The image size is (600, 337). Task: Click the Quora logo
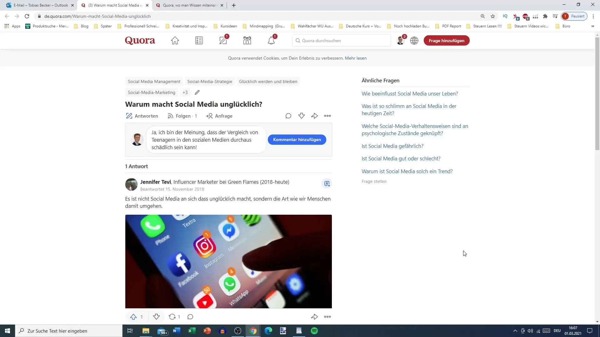pyautogui.click(x=140, y=41)
